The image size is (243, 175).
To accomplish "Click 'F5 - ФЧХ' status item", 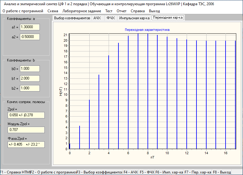I will coord(147,172).
